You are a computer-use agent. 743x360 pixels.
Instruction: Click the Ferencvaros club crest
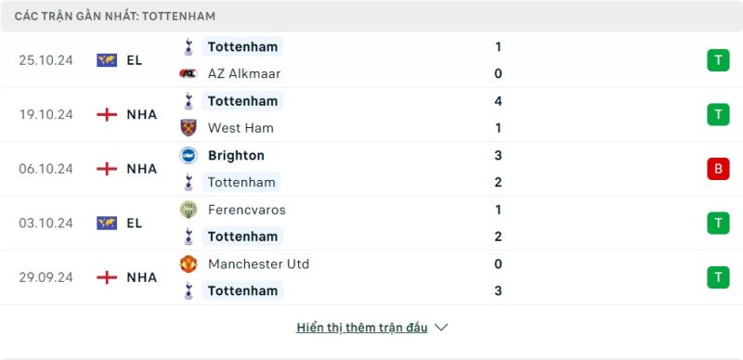pos(189,210)
